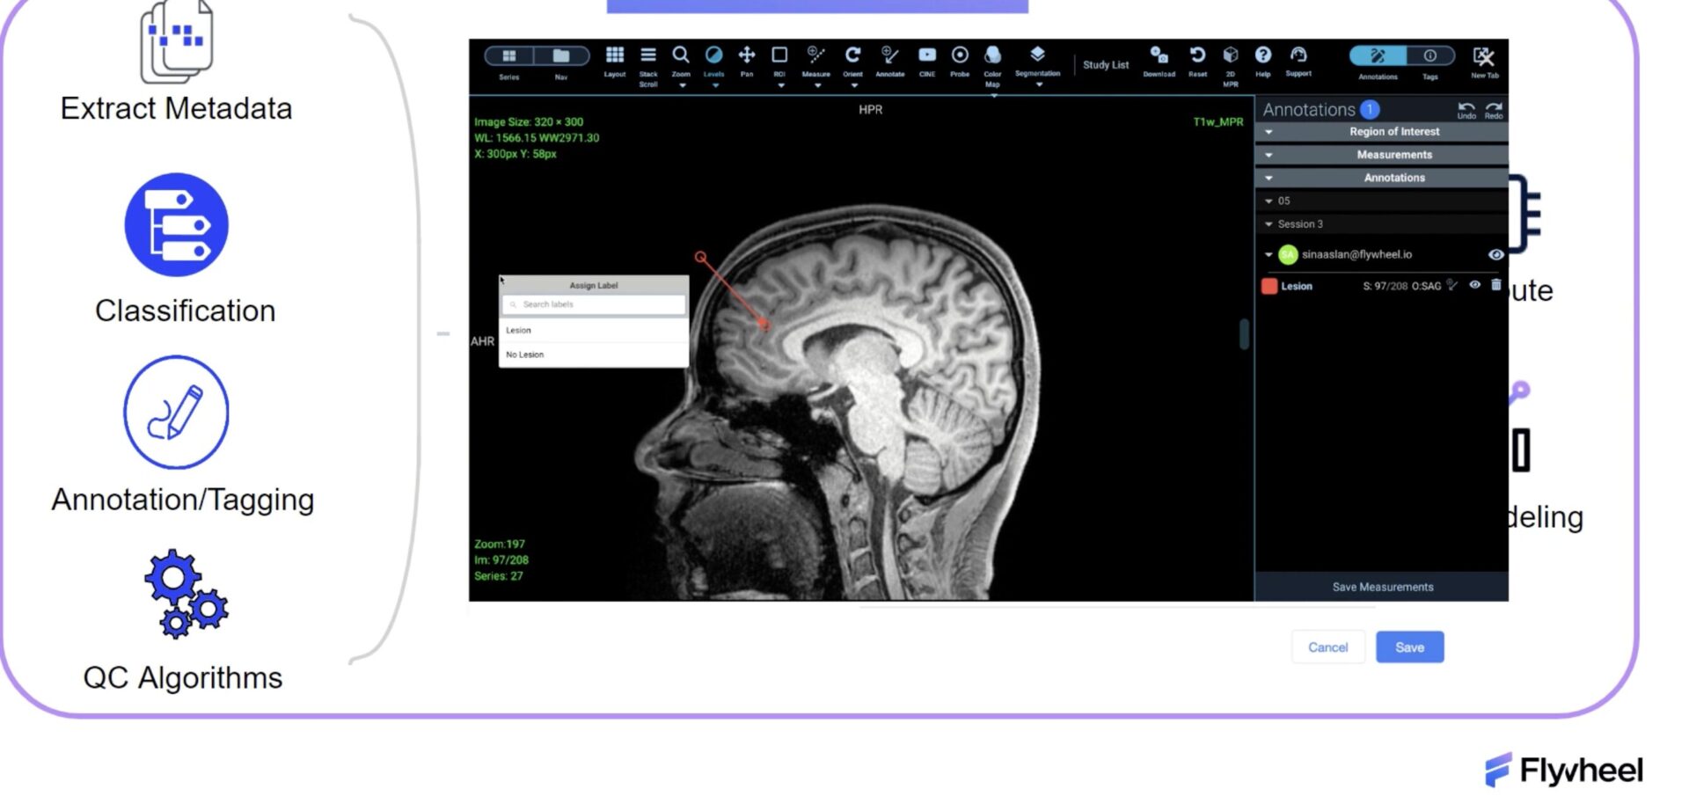This screenshot has height=804, width=1689.
Task: Delete the Lesion annotation with the trash icon
Action: pos(1495,285)
